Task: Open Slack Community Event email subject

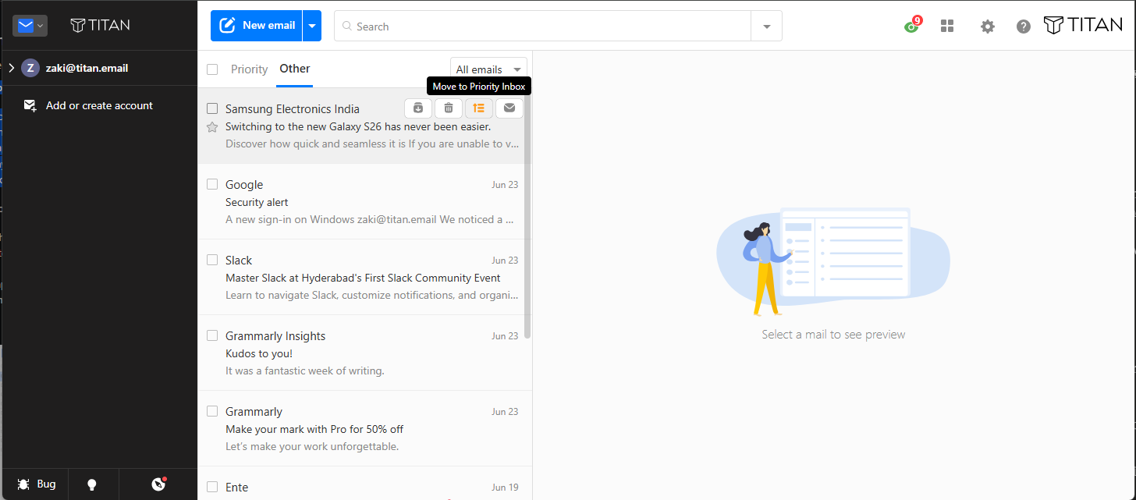Action: click(x=363, y=278)
